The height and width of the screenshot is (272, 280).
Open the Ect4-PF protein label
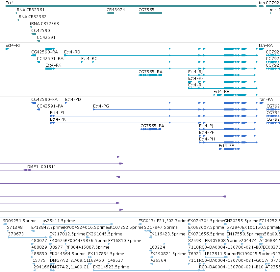(206, 133)
